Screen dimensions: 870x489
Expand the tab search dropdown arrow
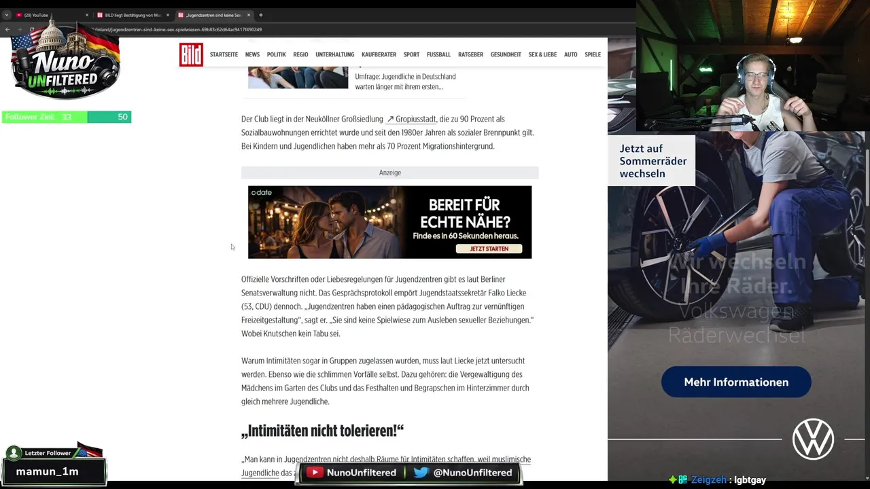6,15
